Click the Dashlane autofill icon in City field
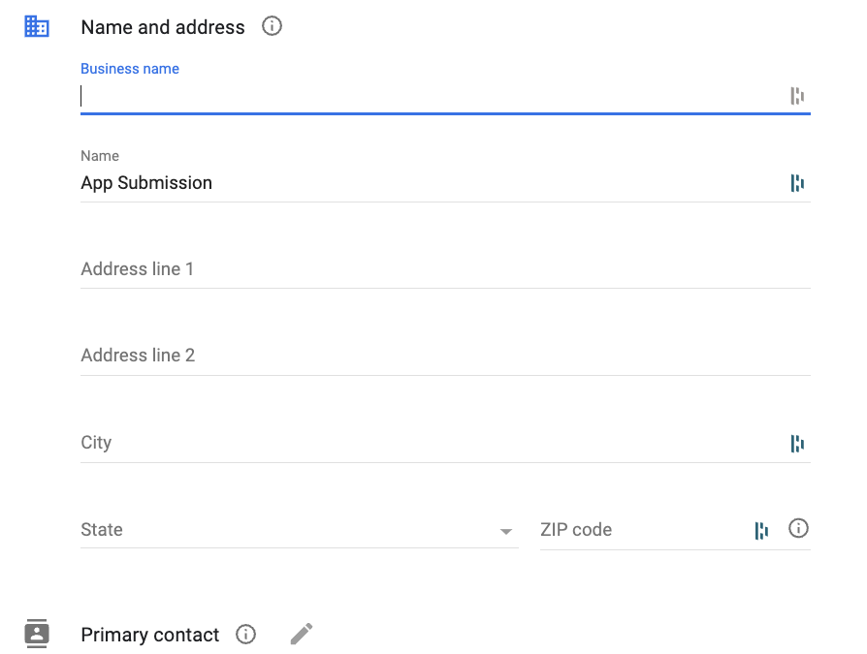Viewport: 867px width, 654px height. 797,443
